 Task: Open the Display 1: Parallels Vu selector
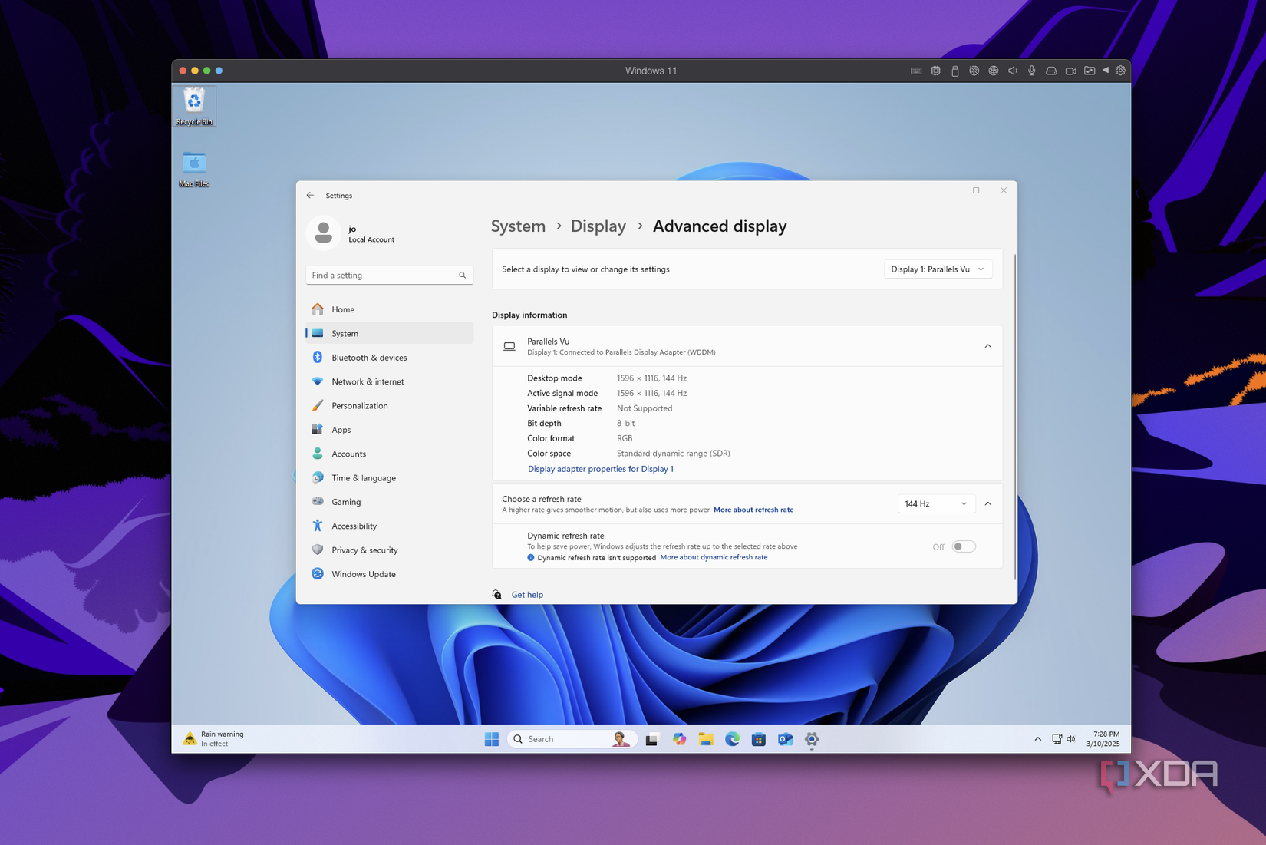[x=937, y=269]
